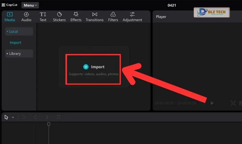Open the Stickers panel
Screen dimensions: 242x144
click(x=59, y=17)
